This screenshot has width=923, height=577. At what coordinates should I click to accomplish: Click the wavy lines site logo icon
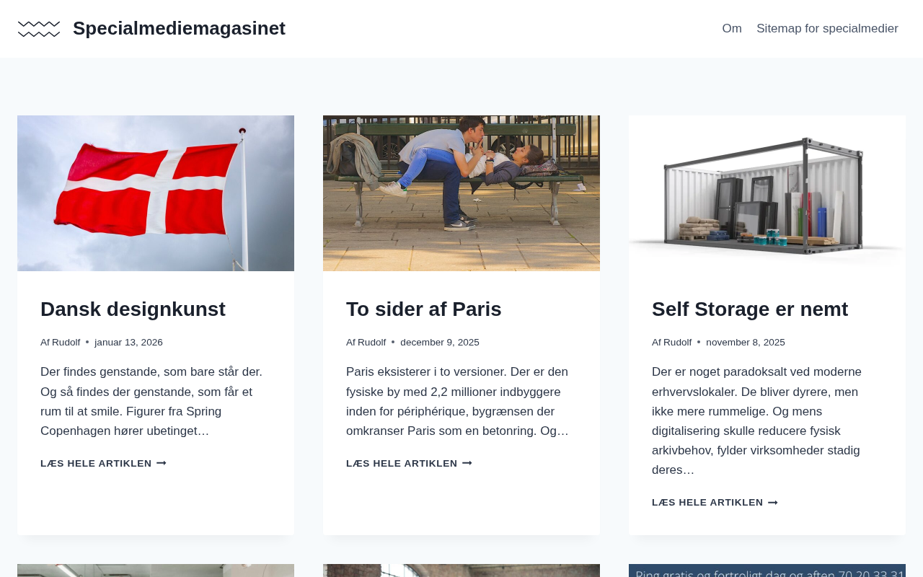[x=39, y=29]
